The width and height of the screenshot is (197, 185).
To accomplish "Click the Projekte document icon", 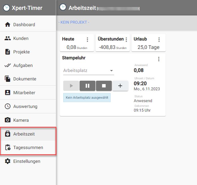I will click(8, 52).
